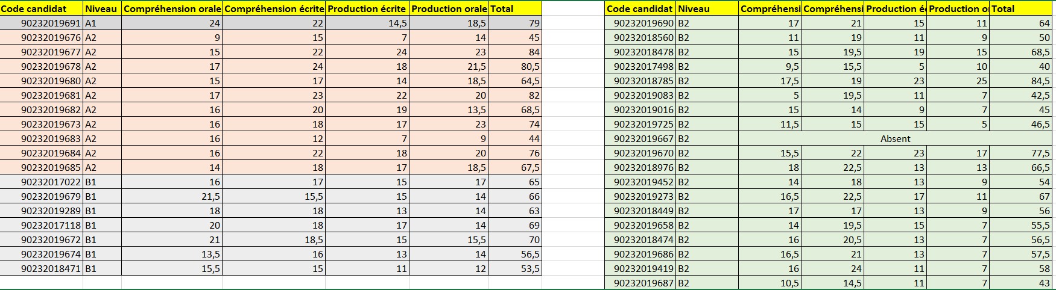Click left table's "Compréhension orale" header
Image resolution: width=1056 pixels, height=290 pixels.
click(x=172, y=9)
